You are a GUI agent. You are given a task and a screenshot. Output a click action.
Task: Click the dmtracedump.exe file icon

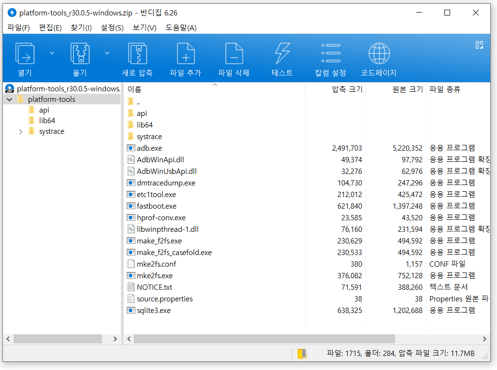[x=131, y=183]
